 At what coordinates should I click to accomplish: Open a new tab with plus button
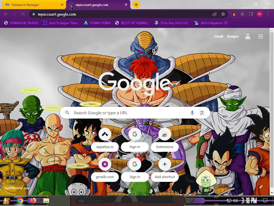pos(136,5)
